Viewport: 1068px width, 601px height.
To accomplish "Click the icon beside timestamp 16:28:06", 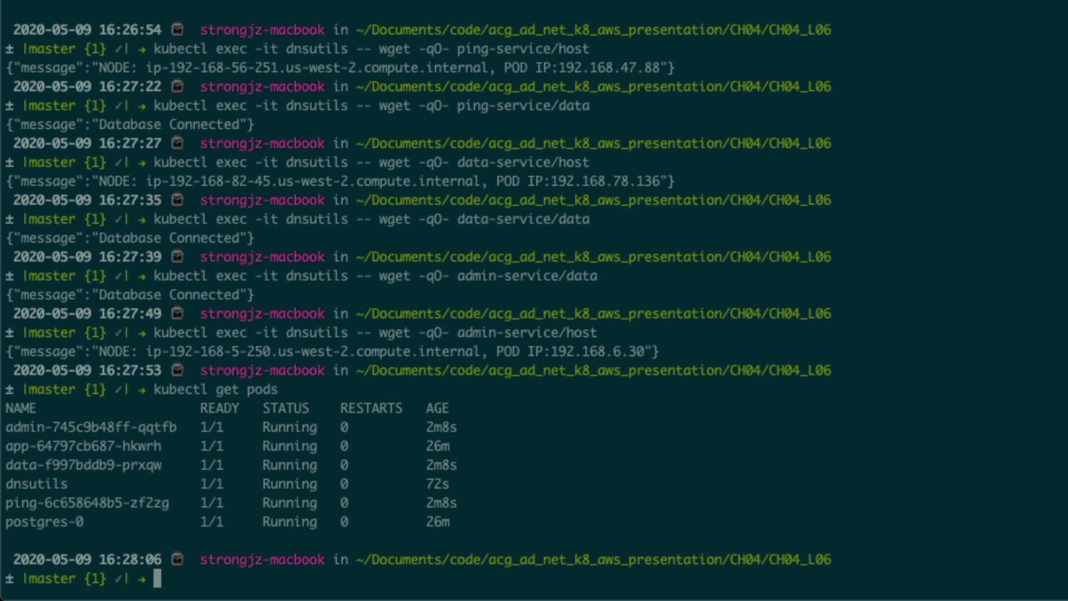I will (x=177, y=559).
